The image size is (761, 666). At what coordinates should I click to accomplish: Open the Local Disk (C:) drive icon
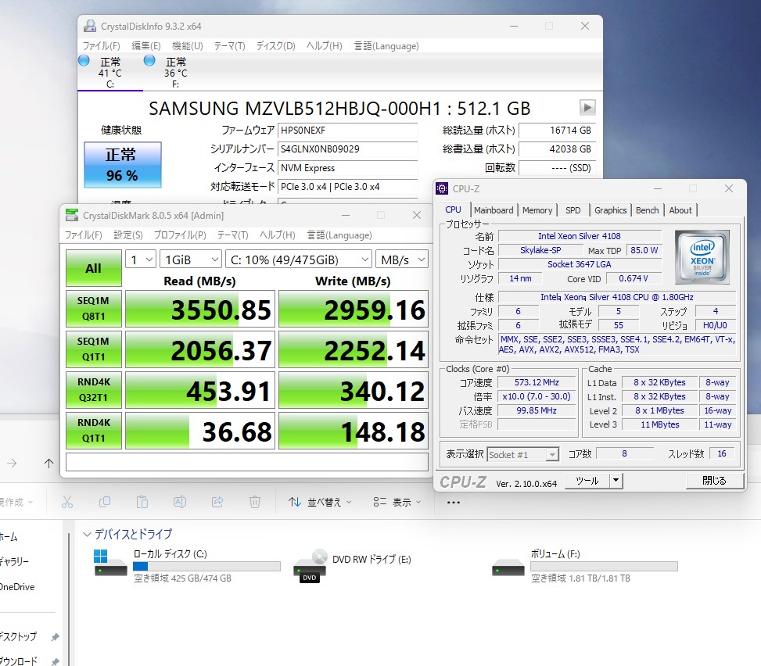click(x=110, y=563)
